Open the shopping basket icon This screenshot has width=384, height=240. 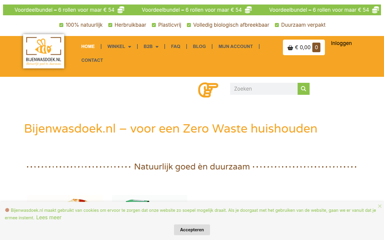(290, 47)
